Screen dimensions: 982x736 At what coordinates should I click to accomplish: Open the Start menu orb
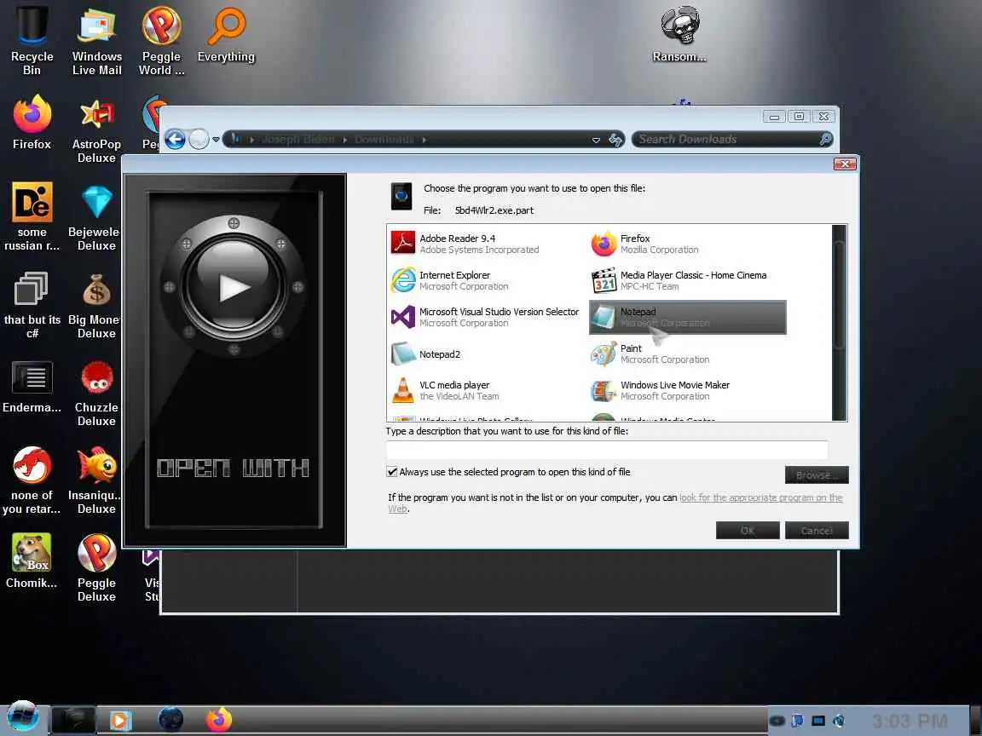click(22, 717)
